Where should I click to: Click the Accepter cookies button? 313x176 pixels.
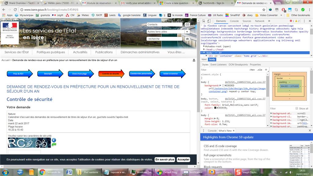[x=183, y=159]
